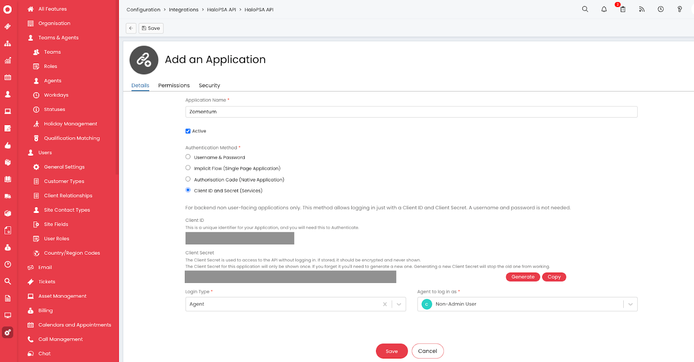
Task: Open the laptop assets icon in the rail
Action: tap(7, 111)
